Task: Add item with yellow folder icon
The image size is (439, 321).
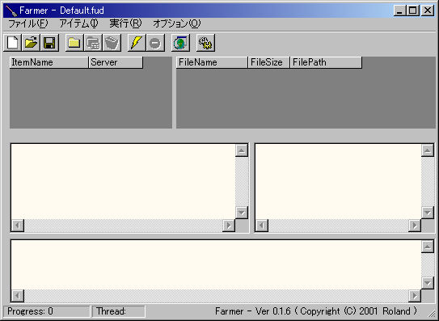Action: (x=74, y=43)
